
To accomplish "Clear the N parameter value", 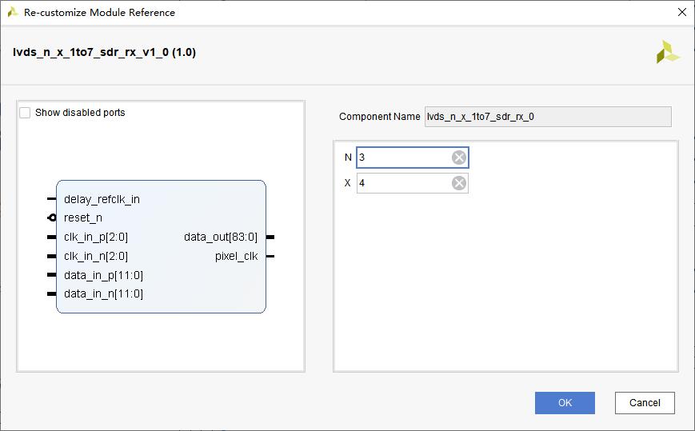I will 459,158.
